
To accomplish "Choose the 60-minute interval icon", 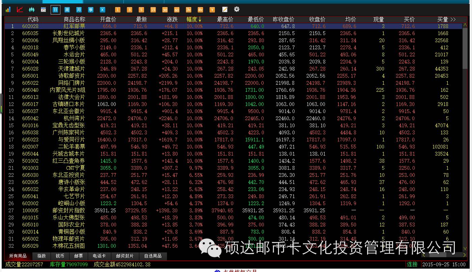I will pyautogui.click(x=177, y=10).
